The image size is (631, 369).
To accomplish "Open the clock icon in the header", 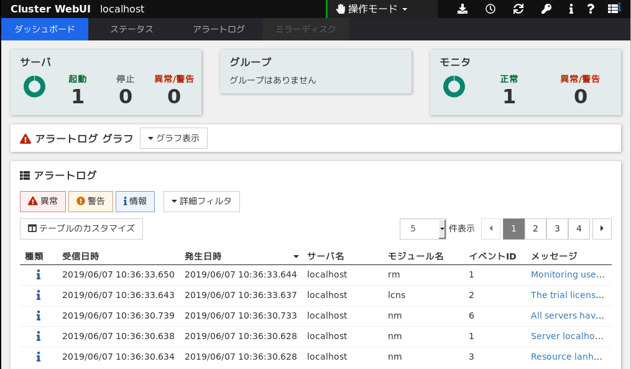I will [x=491, y=9].
